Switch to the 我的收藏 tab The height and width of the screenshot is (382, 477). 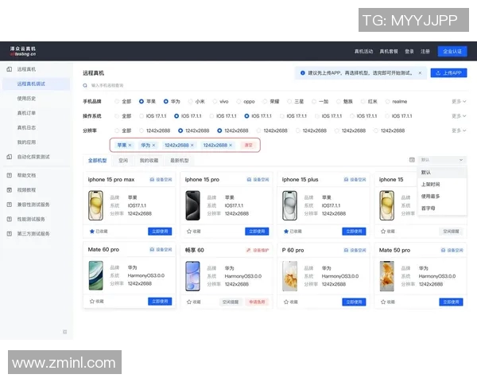point(149,161)
